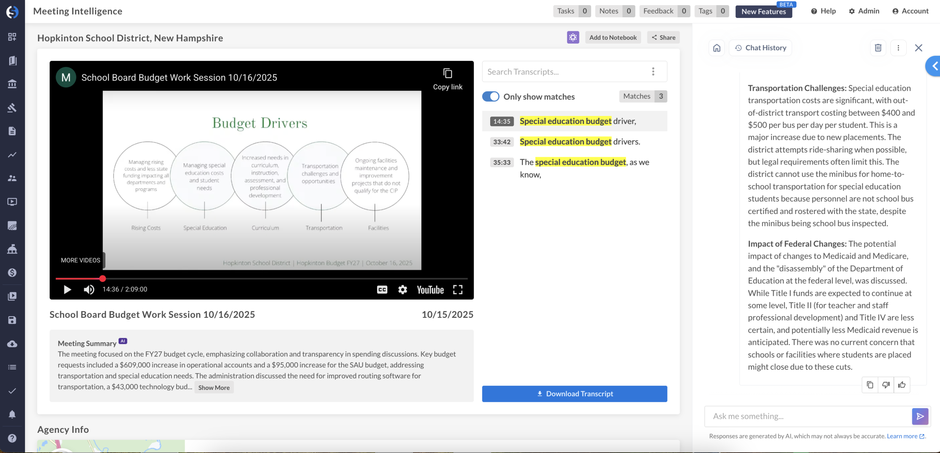Viewport: 940px width, 453px height.
Task: Toggle Only show matches switch
Action: click(x=491, y=97)
